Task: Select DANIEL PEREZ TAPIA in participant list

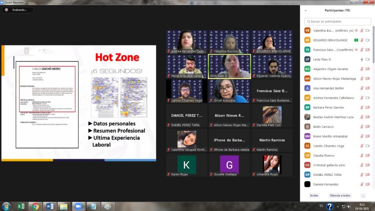Action: (x=327, y=175)
